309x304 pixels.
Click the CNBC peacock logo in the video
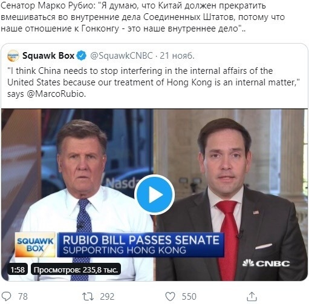tap(266, 263)
